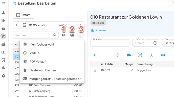Click the QR code scan icon

pos(140,55)
